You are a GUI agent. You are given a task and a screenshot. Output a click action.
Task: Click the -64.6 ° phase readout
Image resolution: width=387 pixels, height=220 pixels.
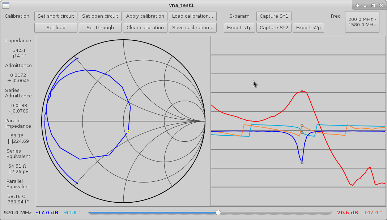click(72, 213)
